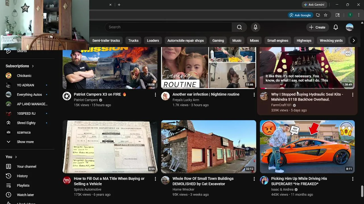Click the install app icon in address bar
This screenshot has width=364, height=204.
(318, 15)
